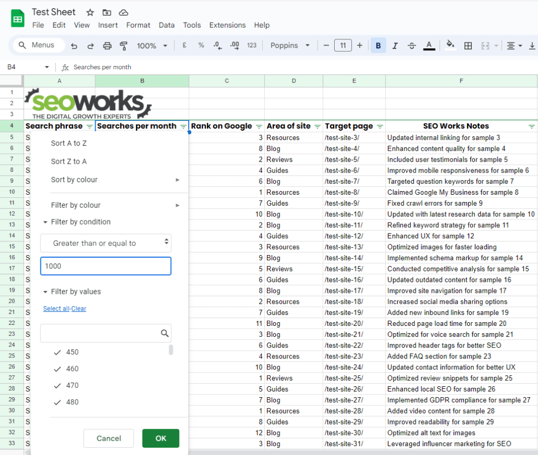The height and width of the screenshot is (455, 538).
Task: Select the paint format tool
Action: (x=123, y=46)
